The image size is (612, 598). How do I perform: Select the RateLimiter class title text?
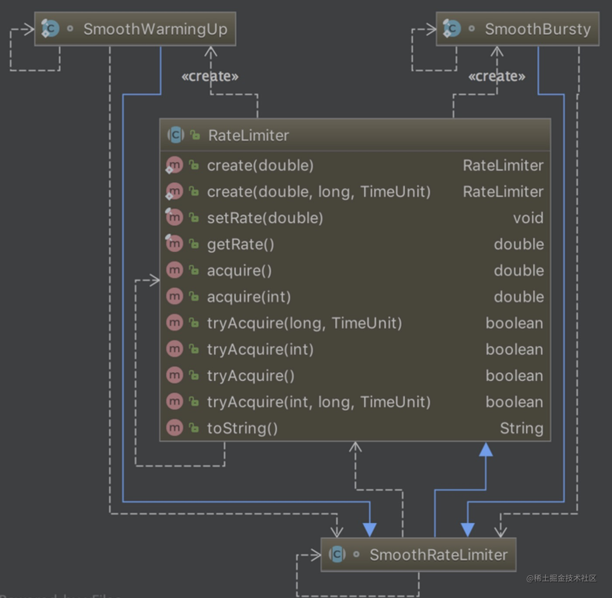click(x=248, y=135)
